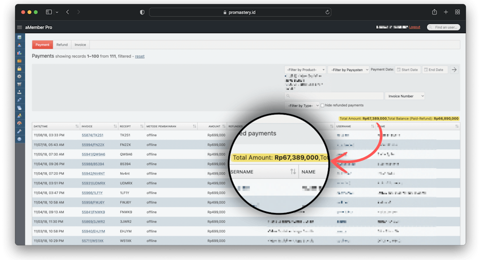Viewport: 481px width, 260px height.
Task: Open invoice 55994/FN22X
Action: (x=93, y=145)
